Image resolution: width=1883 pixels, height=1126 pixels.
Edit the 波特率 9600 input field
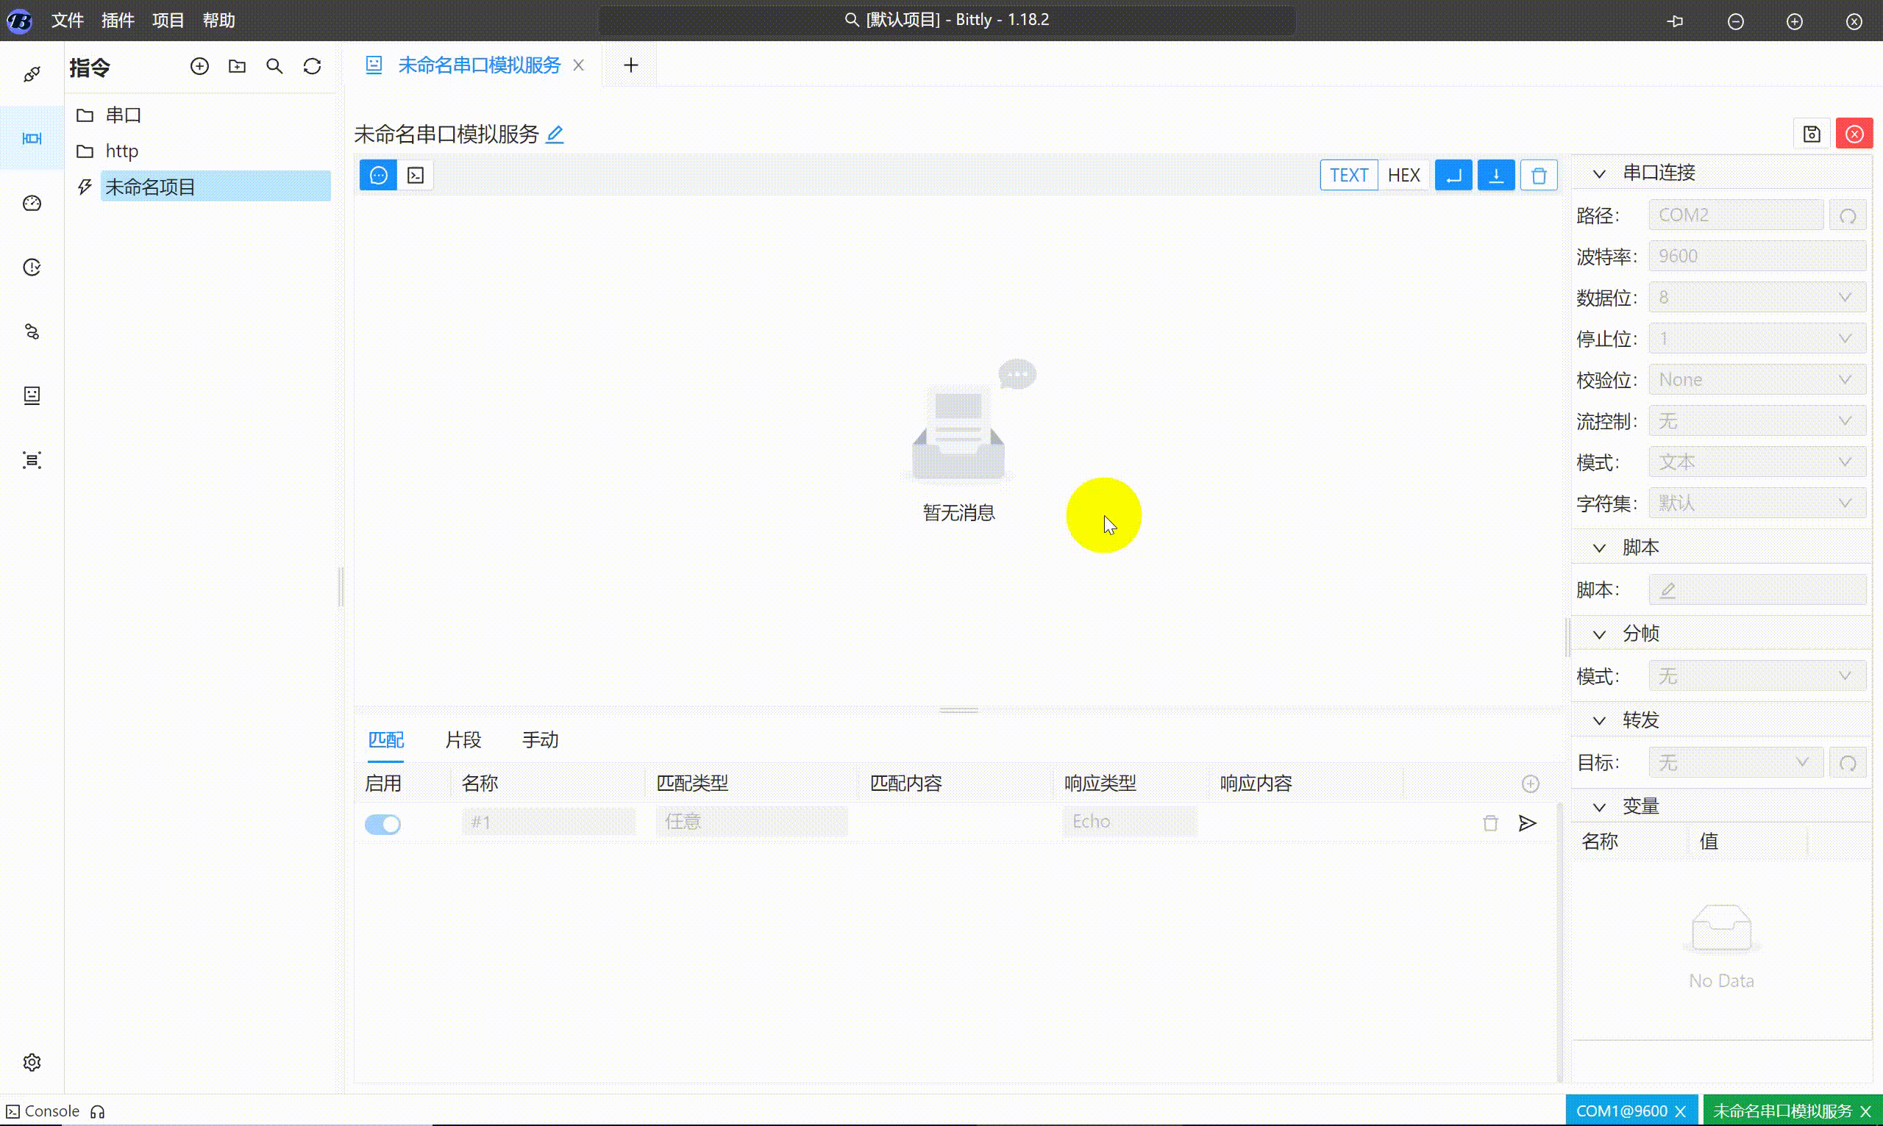coord(1757,256)
